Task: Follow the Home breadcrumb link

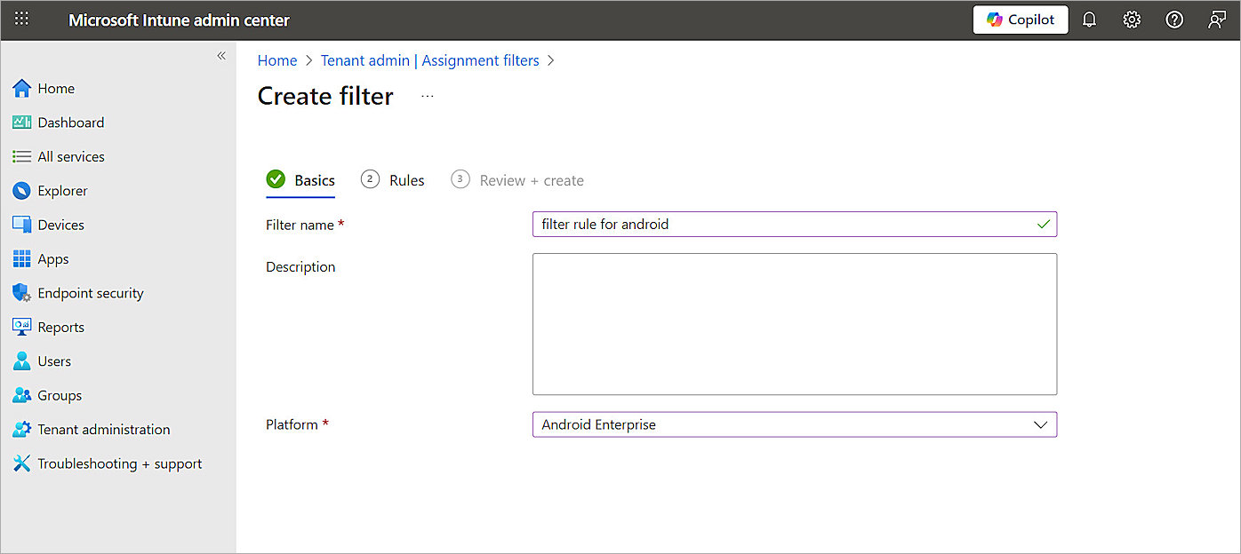Action: [277, 60]
